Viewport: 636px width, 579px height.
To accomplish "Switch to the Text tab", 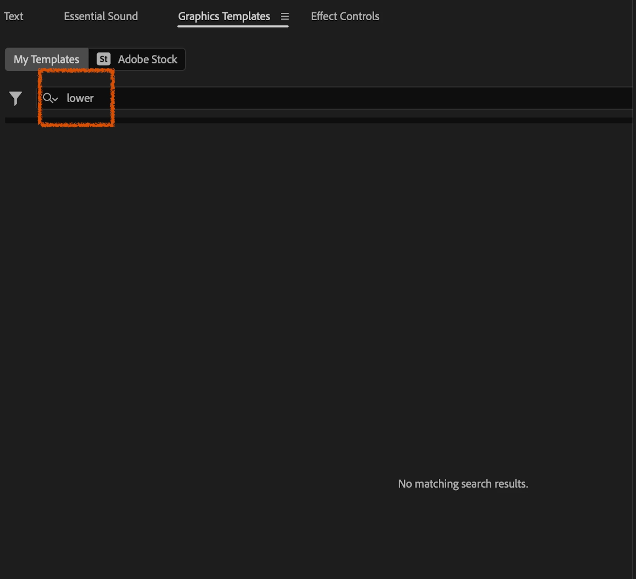I will [x=13, y=16].
